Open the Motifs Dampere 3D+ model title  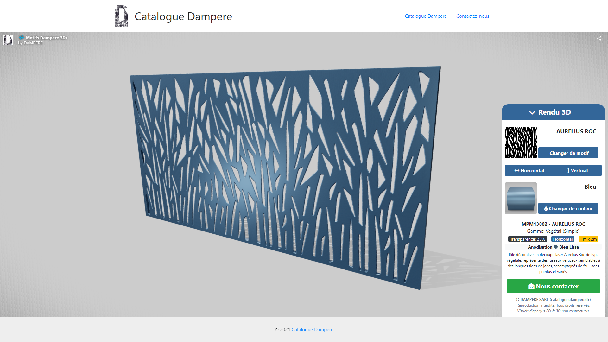(x=47, y=38)
